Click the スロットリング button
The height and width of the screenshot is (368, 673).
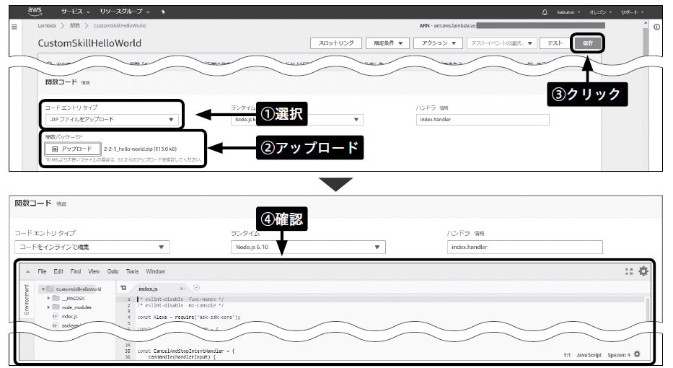[x=336, y=43]
